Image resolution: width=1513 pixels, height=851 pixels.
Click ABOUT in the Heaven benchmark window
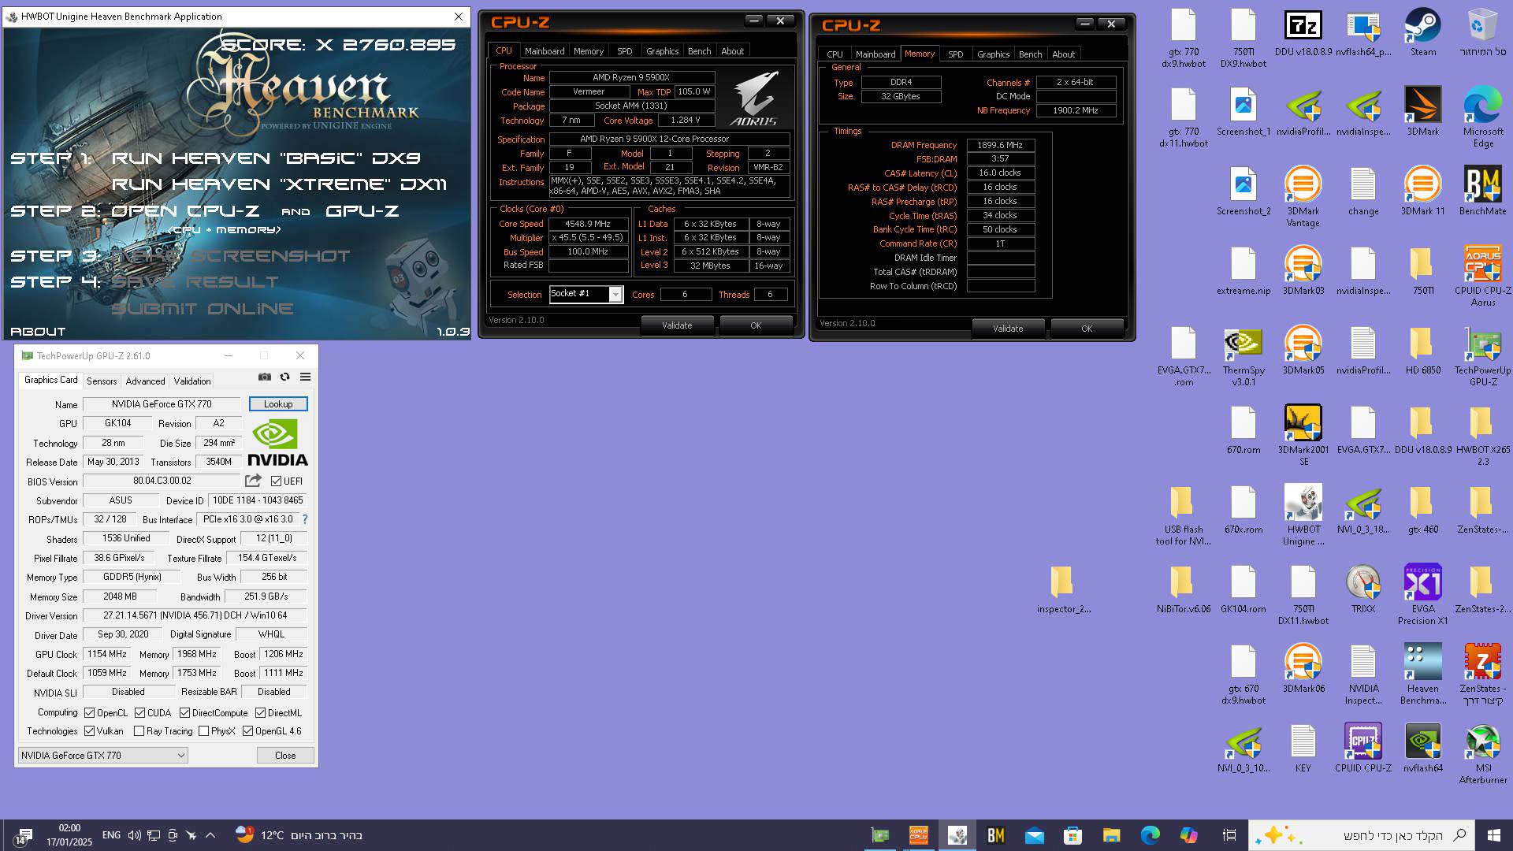tap(38, 332)
